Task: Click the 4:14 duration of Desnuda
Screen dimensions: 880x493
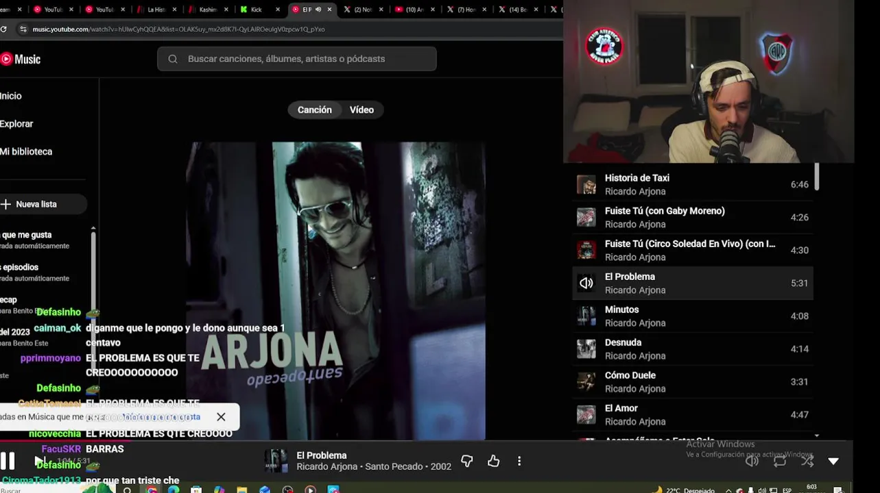Action: pos(799,349)
